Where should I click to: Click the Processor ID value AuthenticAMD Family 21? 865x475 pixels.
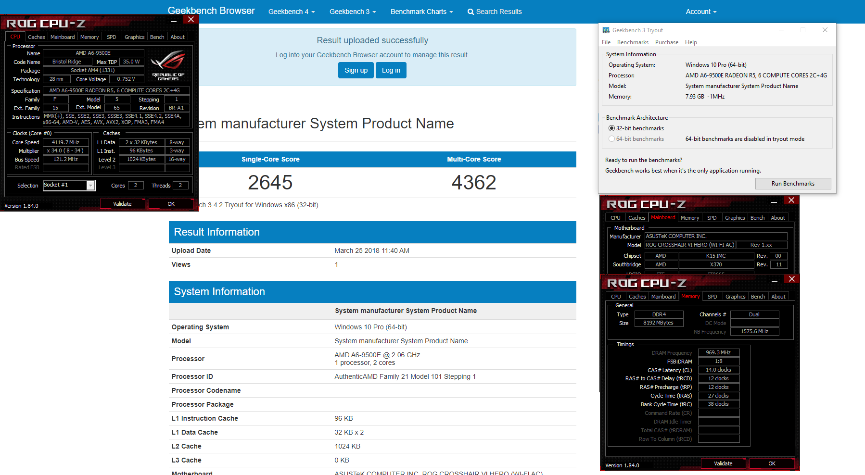click(x=405, y=376)
